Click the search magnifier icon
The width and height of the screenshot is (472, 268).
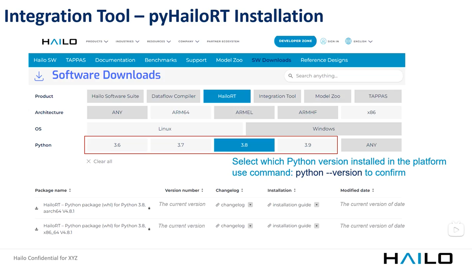[290, 76]
